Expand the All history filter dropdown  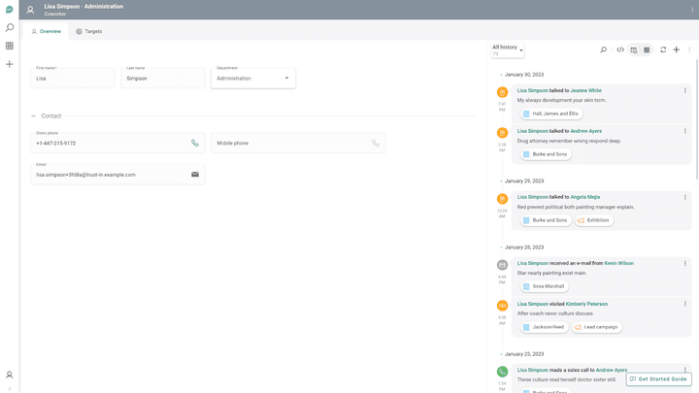[x=508, y=49]
